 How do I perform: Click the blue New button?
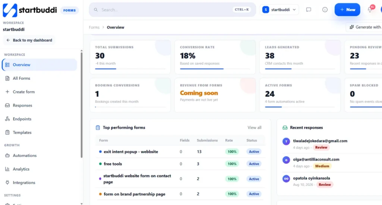pos(347,10)
